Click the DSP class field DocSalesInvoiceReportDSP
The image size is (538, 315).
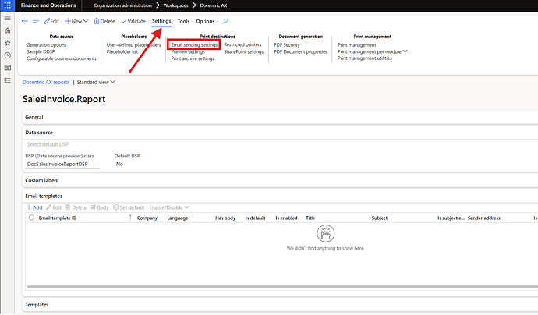62,164
